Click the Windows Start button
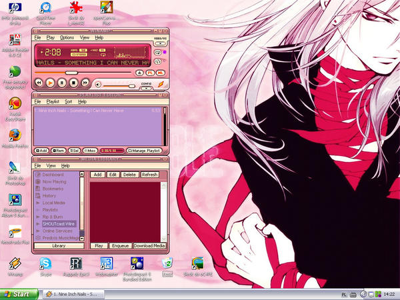The image size is (400, 300). 19,294
